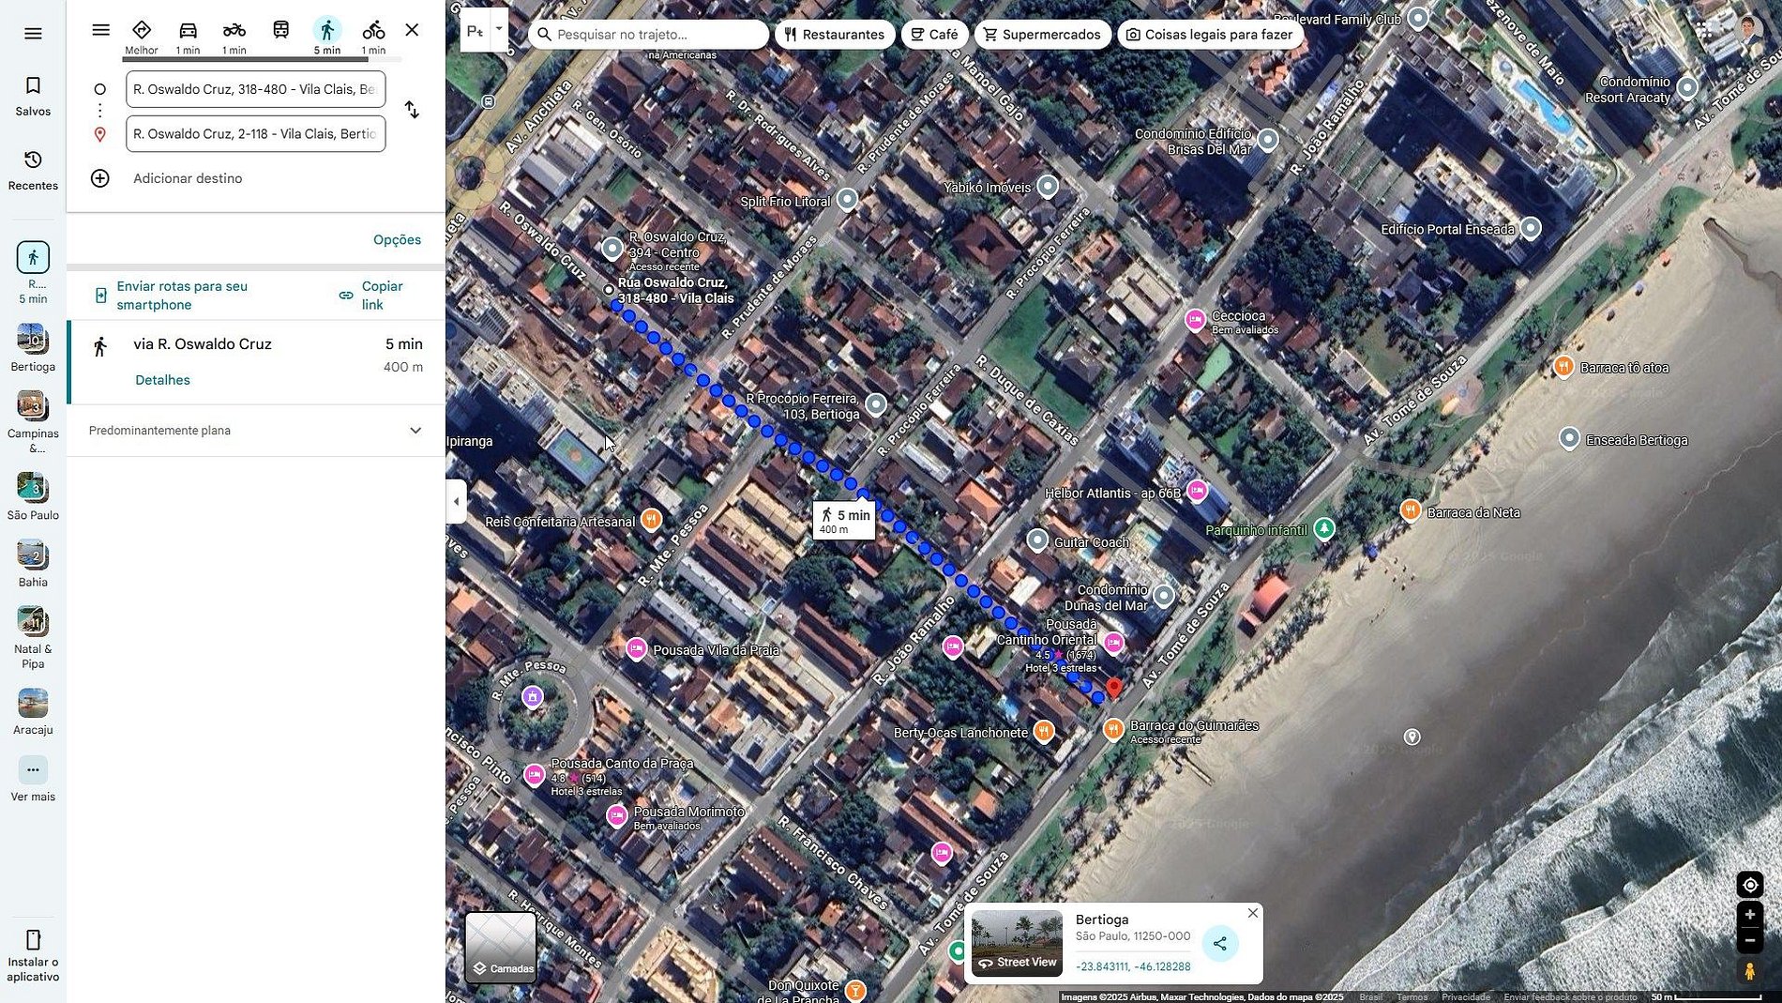Viewport: 1782px width, 1003px height.
Task: Toggle the Camadas map layer view
Action: [x=501, y=947]
